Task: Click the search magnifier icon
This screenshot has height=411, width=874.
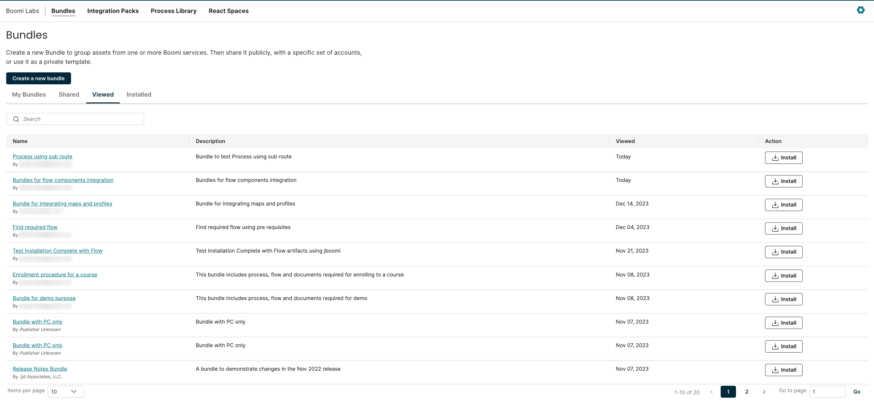Action: [x=16, y=119]
